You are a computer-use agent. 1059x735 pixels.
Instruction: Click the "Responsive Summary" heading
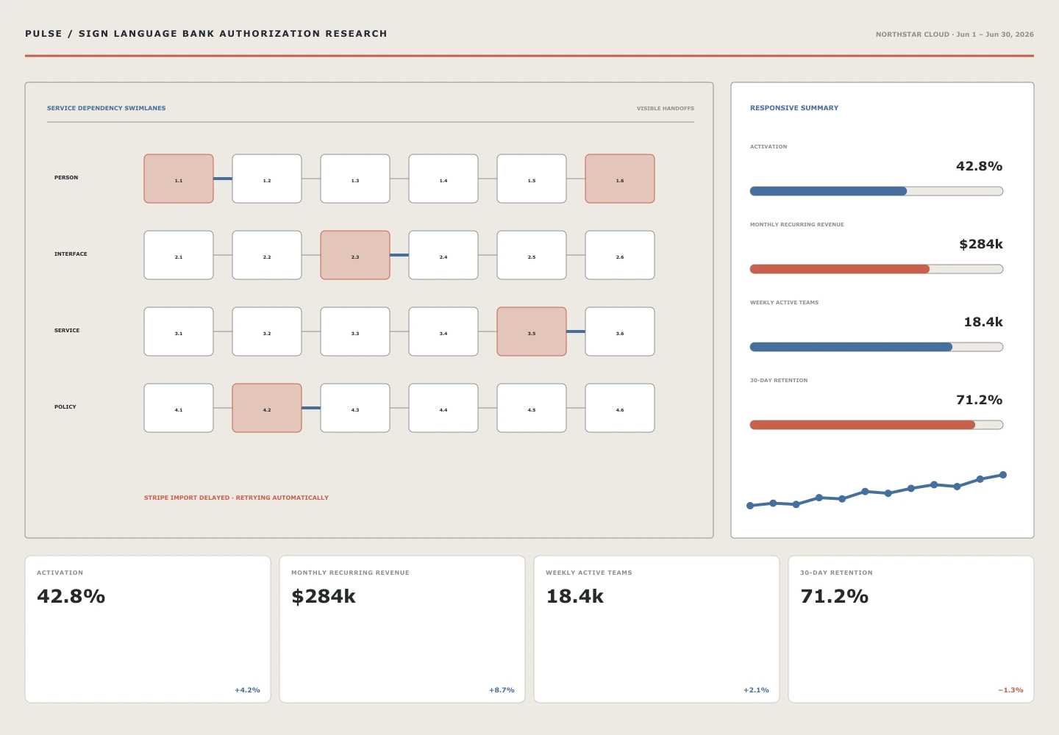[x=794, y=108]
